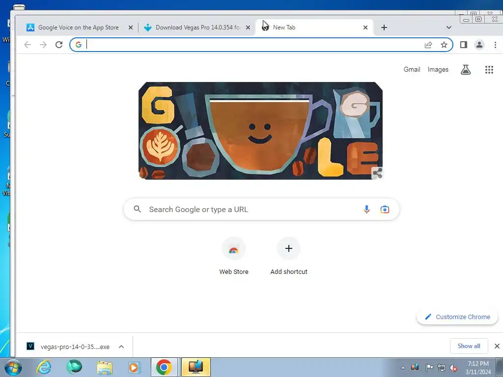Go forward with the forward arrow
Image resolution: width=503 pixels, height=377 pixels.
point(43,45)
